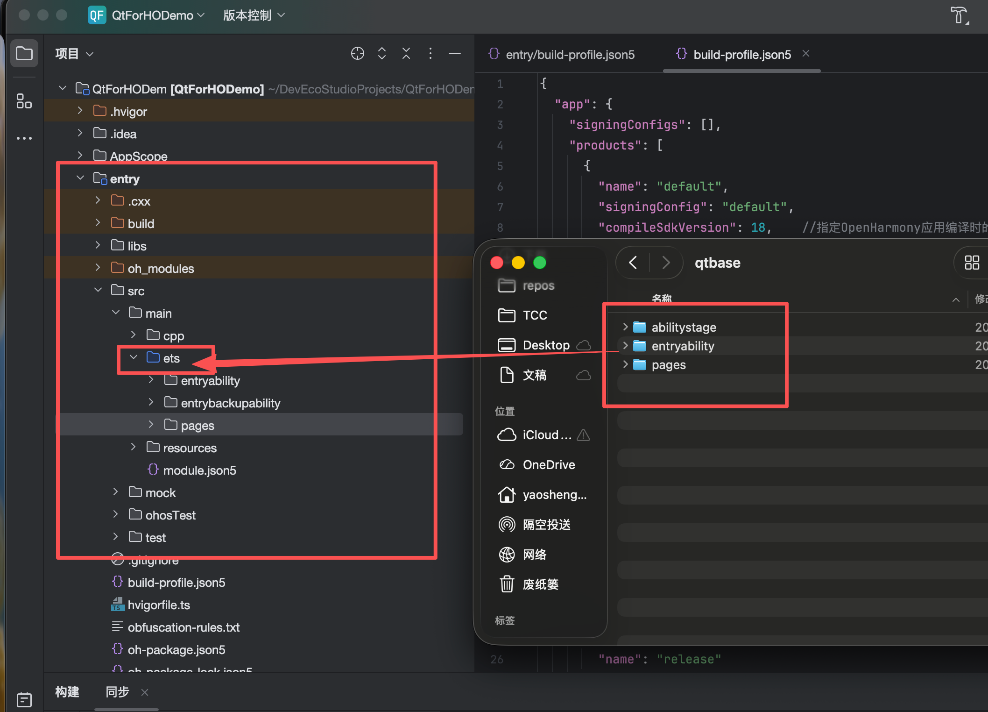Switch Finder icon grid view button
This screenshot has width=988, height=712.
pyautogui.click(x=972, y=263)
